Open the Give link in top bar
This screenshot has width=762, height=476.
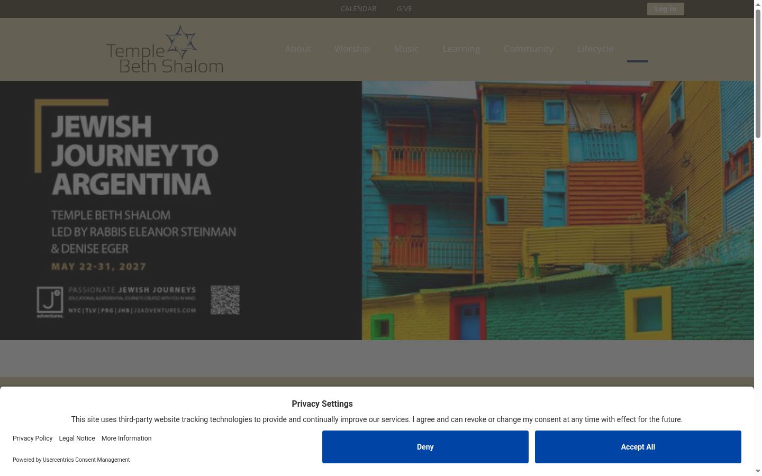point(404,8)
